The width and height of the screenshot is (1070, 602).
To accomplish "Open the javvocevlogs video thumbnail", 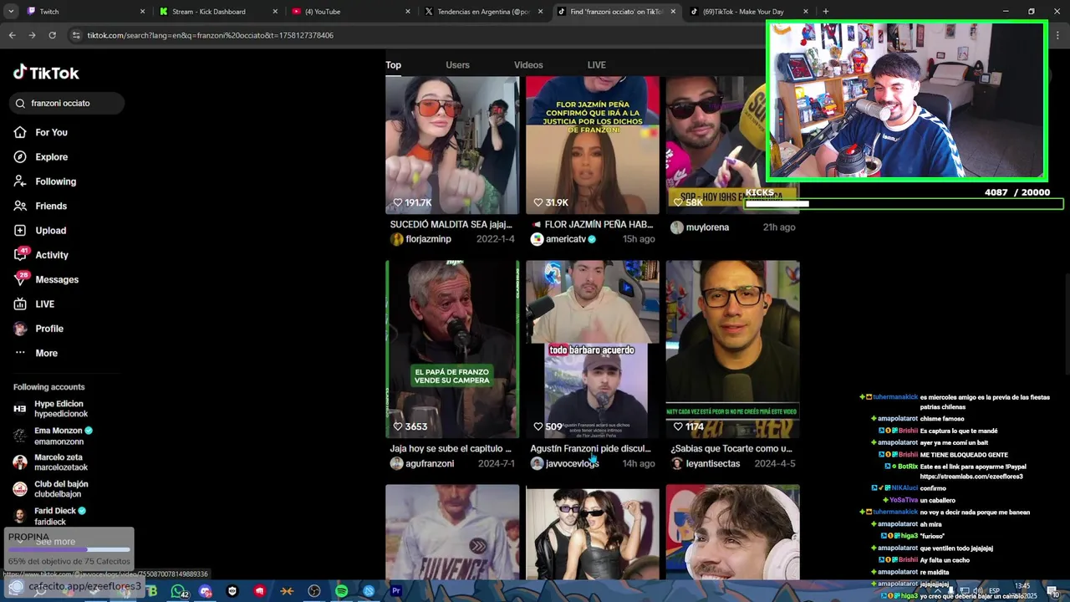I will click(x=593, y=349).
